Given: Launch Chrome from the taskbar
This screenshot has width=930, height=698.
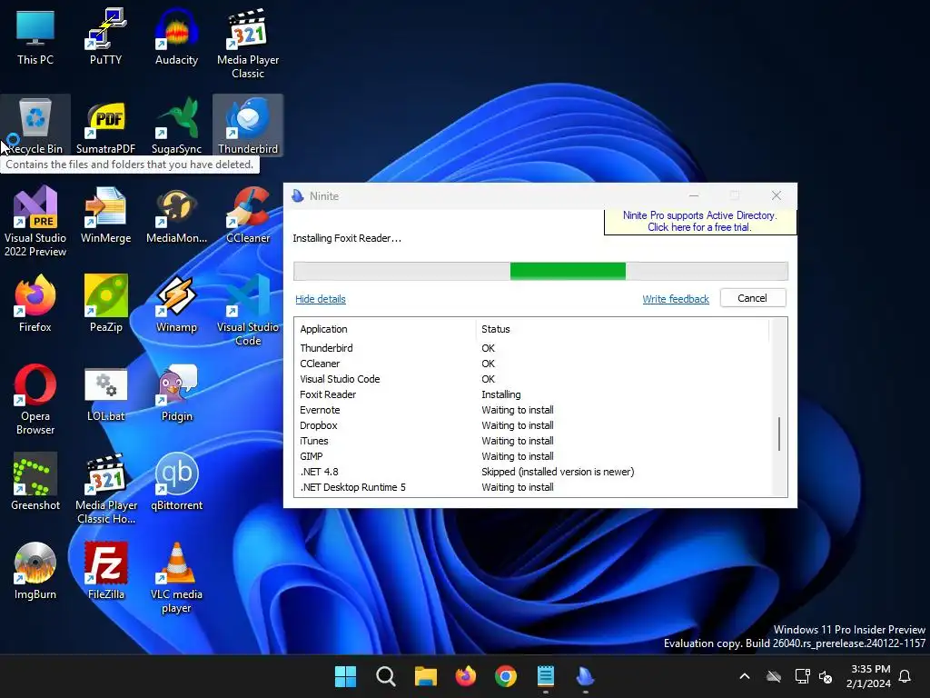Looking at the screenshot, I should coord(505,676).
